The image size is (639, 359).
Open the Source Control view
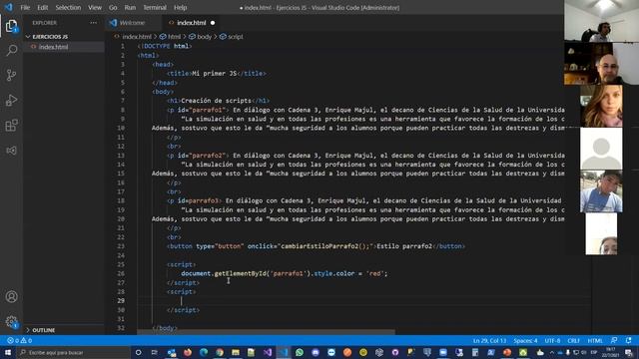(11, 76)
